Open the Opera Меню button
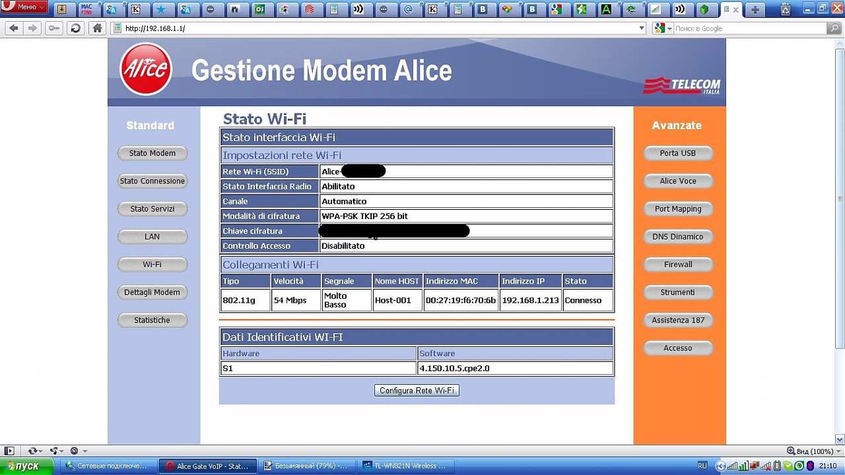This screenshot has width=845, height=475. point(24,7)
